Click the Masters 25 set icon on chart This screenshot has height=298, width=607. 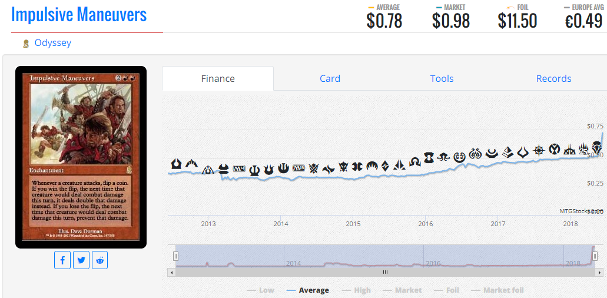[583, 150]
